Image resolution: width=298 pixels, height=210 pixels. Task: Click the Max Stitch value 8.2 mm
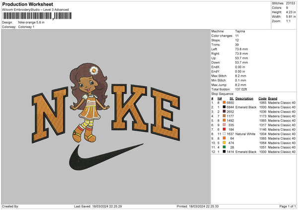point(240,76)
